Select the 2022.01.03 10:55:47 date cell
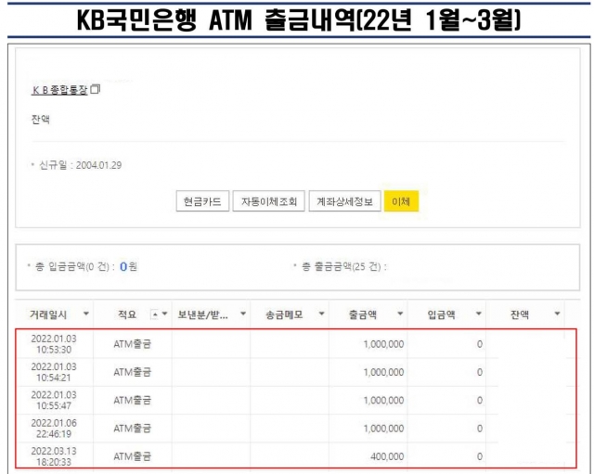 54,400
